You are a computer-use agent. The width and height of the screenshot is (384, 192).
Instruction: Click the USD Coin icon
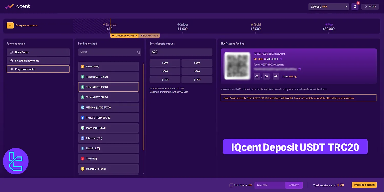[x=83, y=108]
